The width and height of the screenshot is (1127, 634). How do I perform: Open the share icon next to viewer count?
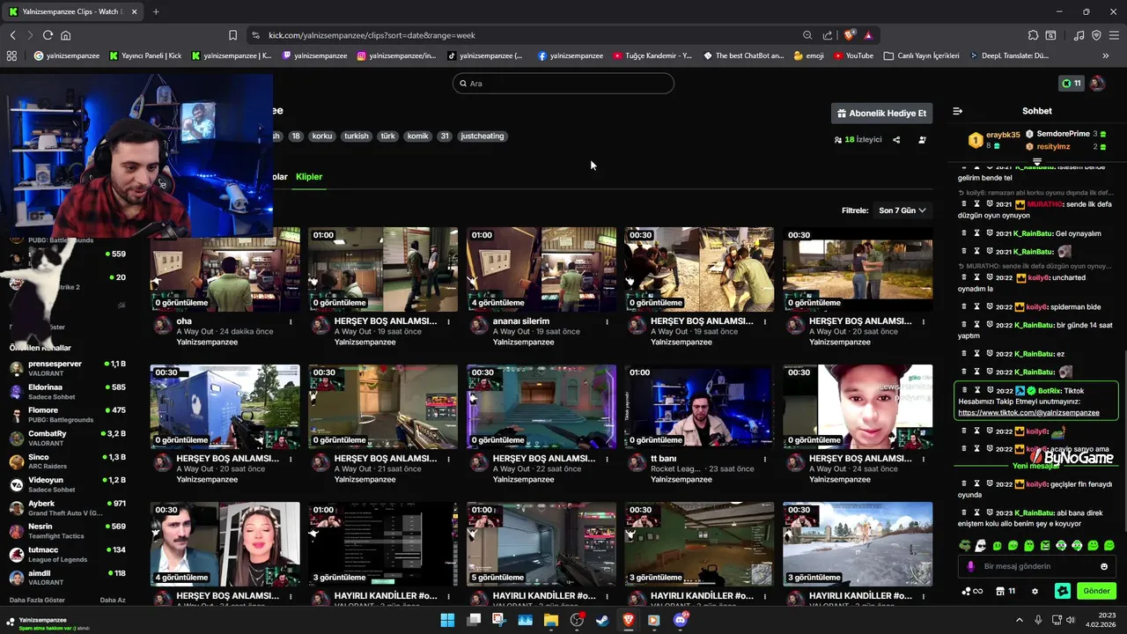896,139
